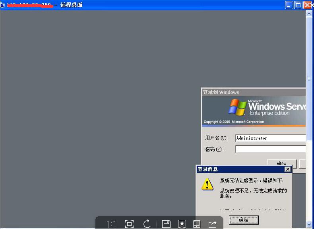This screenshot has height=229, width=314.
Task: Click the 系统无法让您登录 error text
Action: tap(252, 180)
